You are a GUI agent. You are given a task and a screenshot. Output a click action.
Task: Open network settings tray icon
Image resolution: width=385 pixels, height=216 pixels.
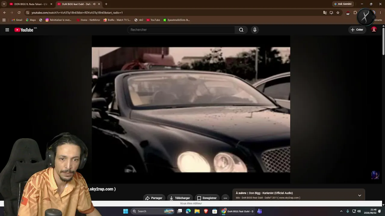[x=354, y=211]
